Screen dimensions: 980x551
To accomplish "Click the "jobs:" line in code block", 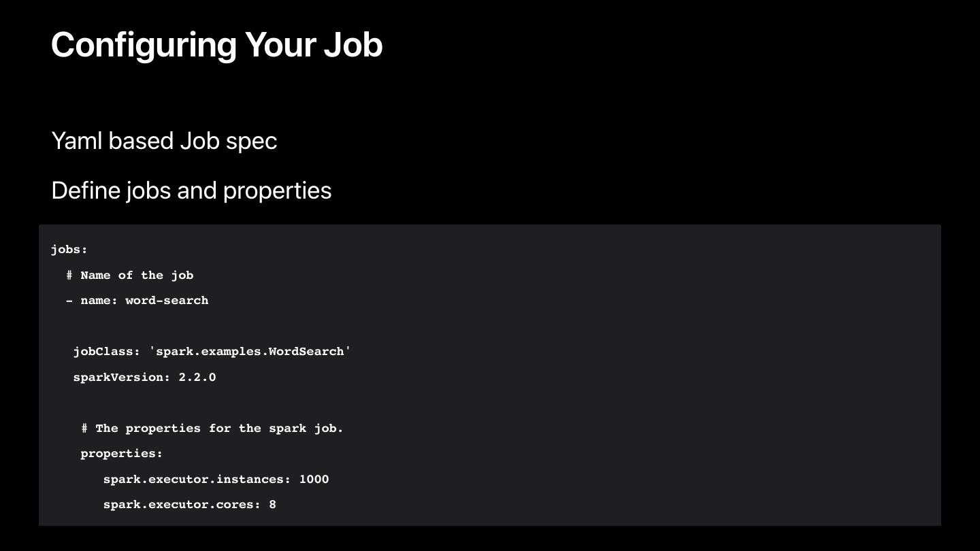I will coord(69,250).
